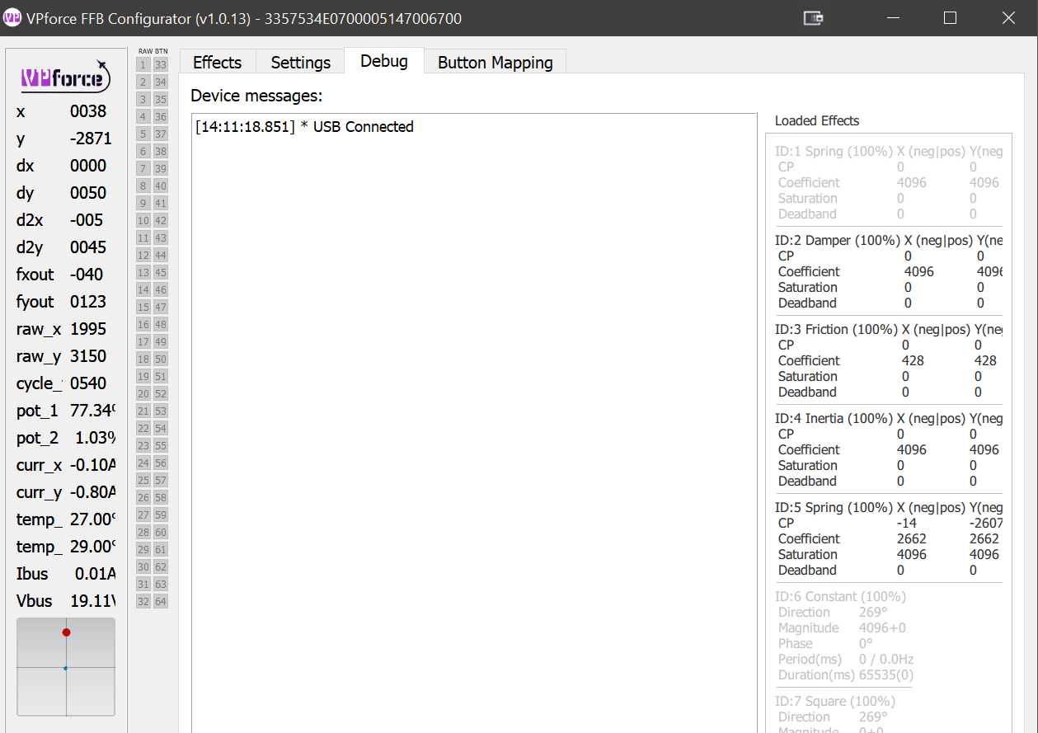Click button indicator 20
This screenshot has width=1038, height=733.
143,393
